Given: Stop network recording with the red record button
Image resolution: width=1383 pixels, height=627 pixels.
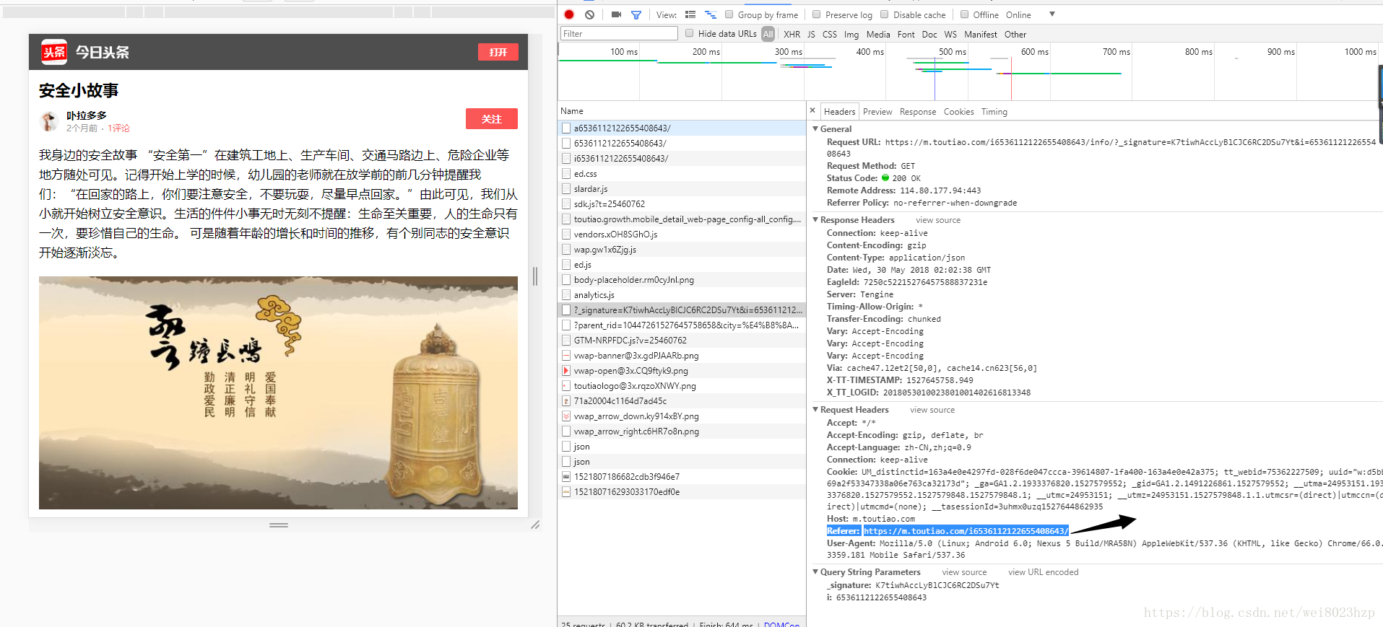Looking at the screenshot, I should click(569, 14).
